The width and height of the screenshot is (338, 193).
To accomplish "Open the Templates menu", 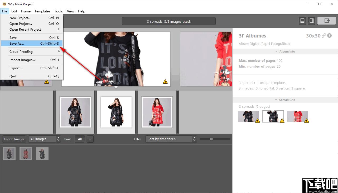I will pyautogui.click(x=42, y=11).
